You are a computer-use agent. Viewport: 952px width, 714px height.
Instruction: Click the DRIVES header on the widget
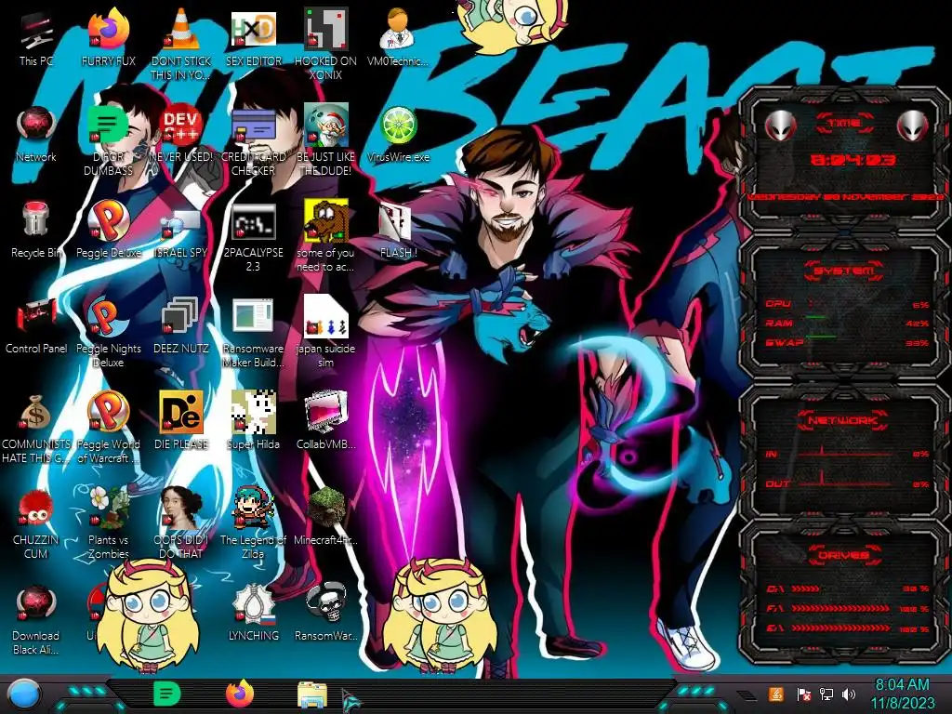tap(843, 554)
